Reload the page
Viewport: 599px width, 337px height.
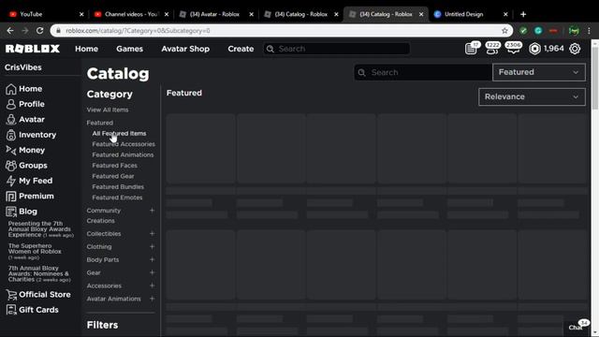(39, 31)
